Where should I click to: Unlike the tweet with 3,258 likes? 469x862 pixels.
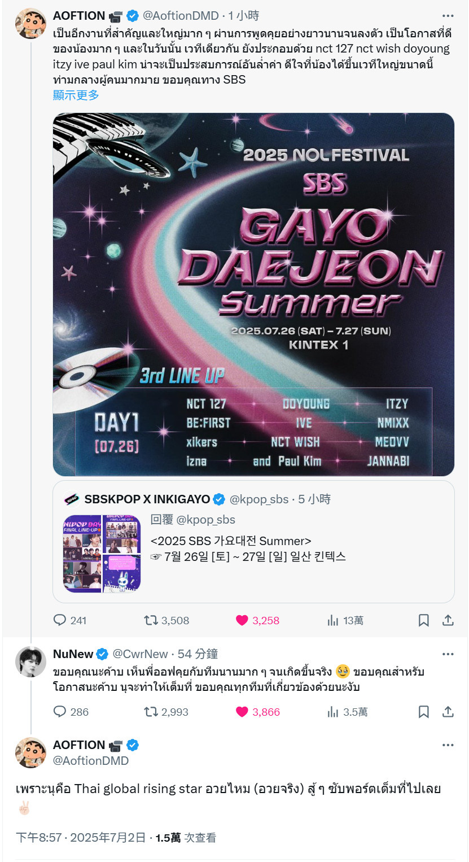257,620
